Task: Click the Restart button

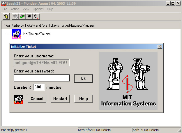Action: (x=60, y=99)
